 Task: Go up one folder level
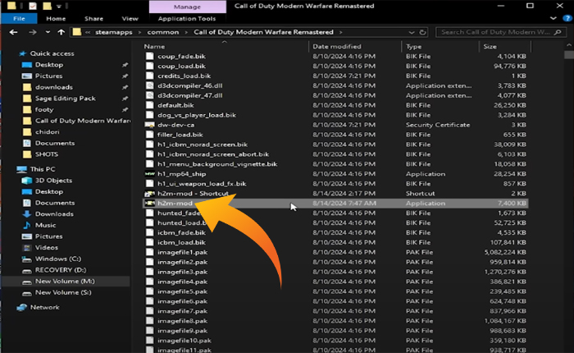click(x=61, y=32)
